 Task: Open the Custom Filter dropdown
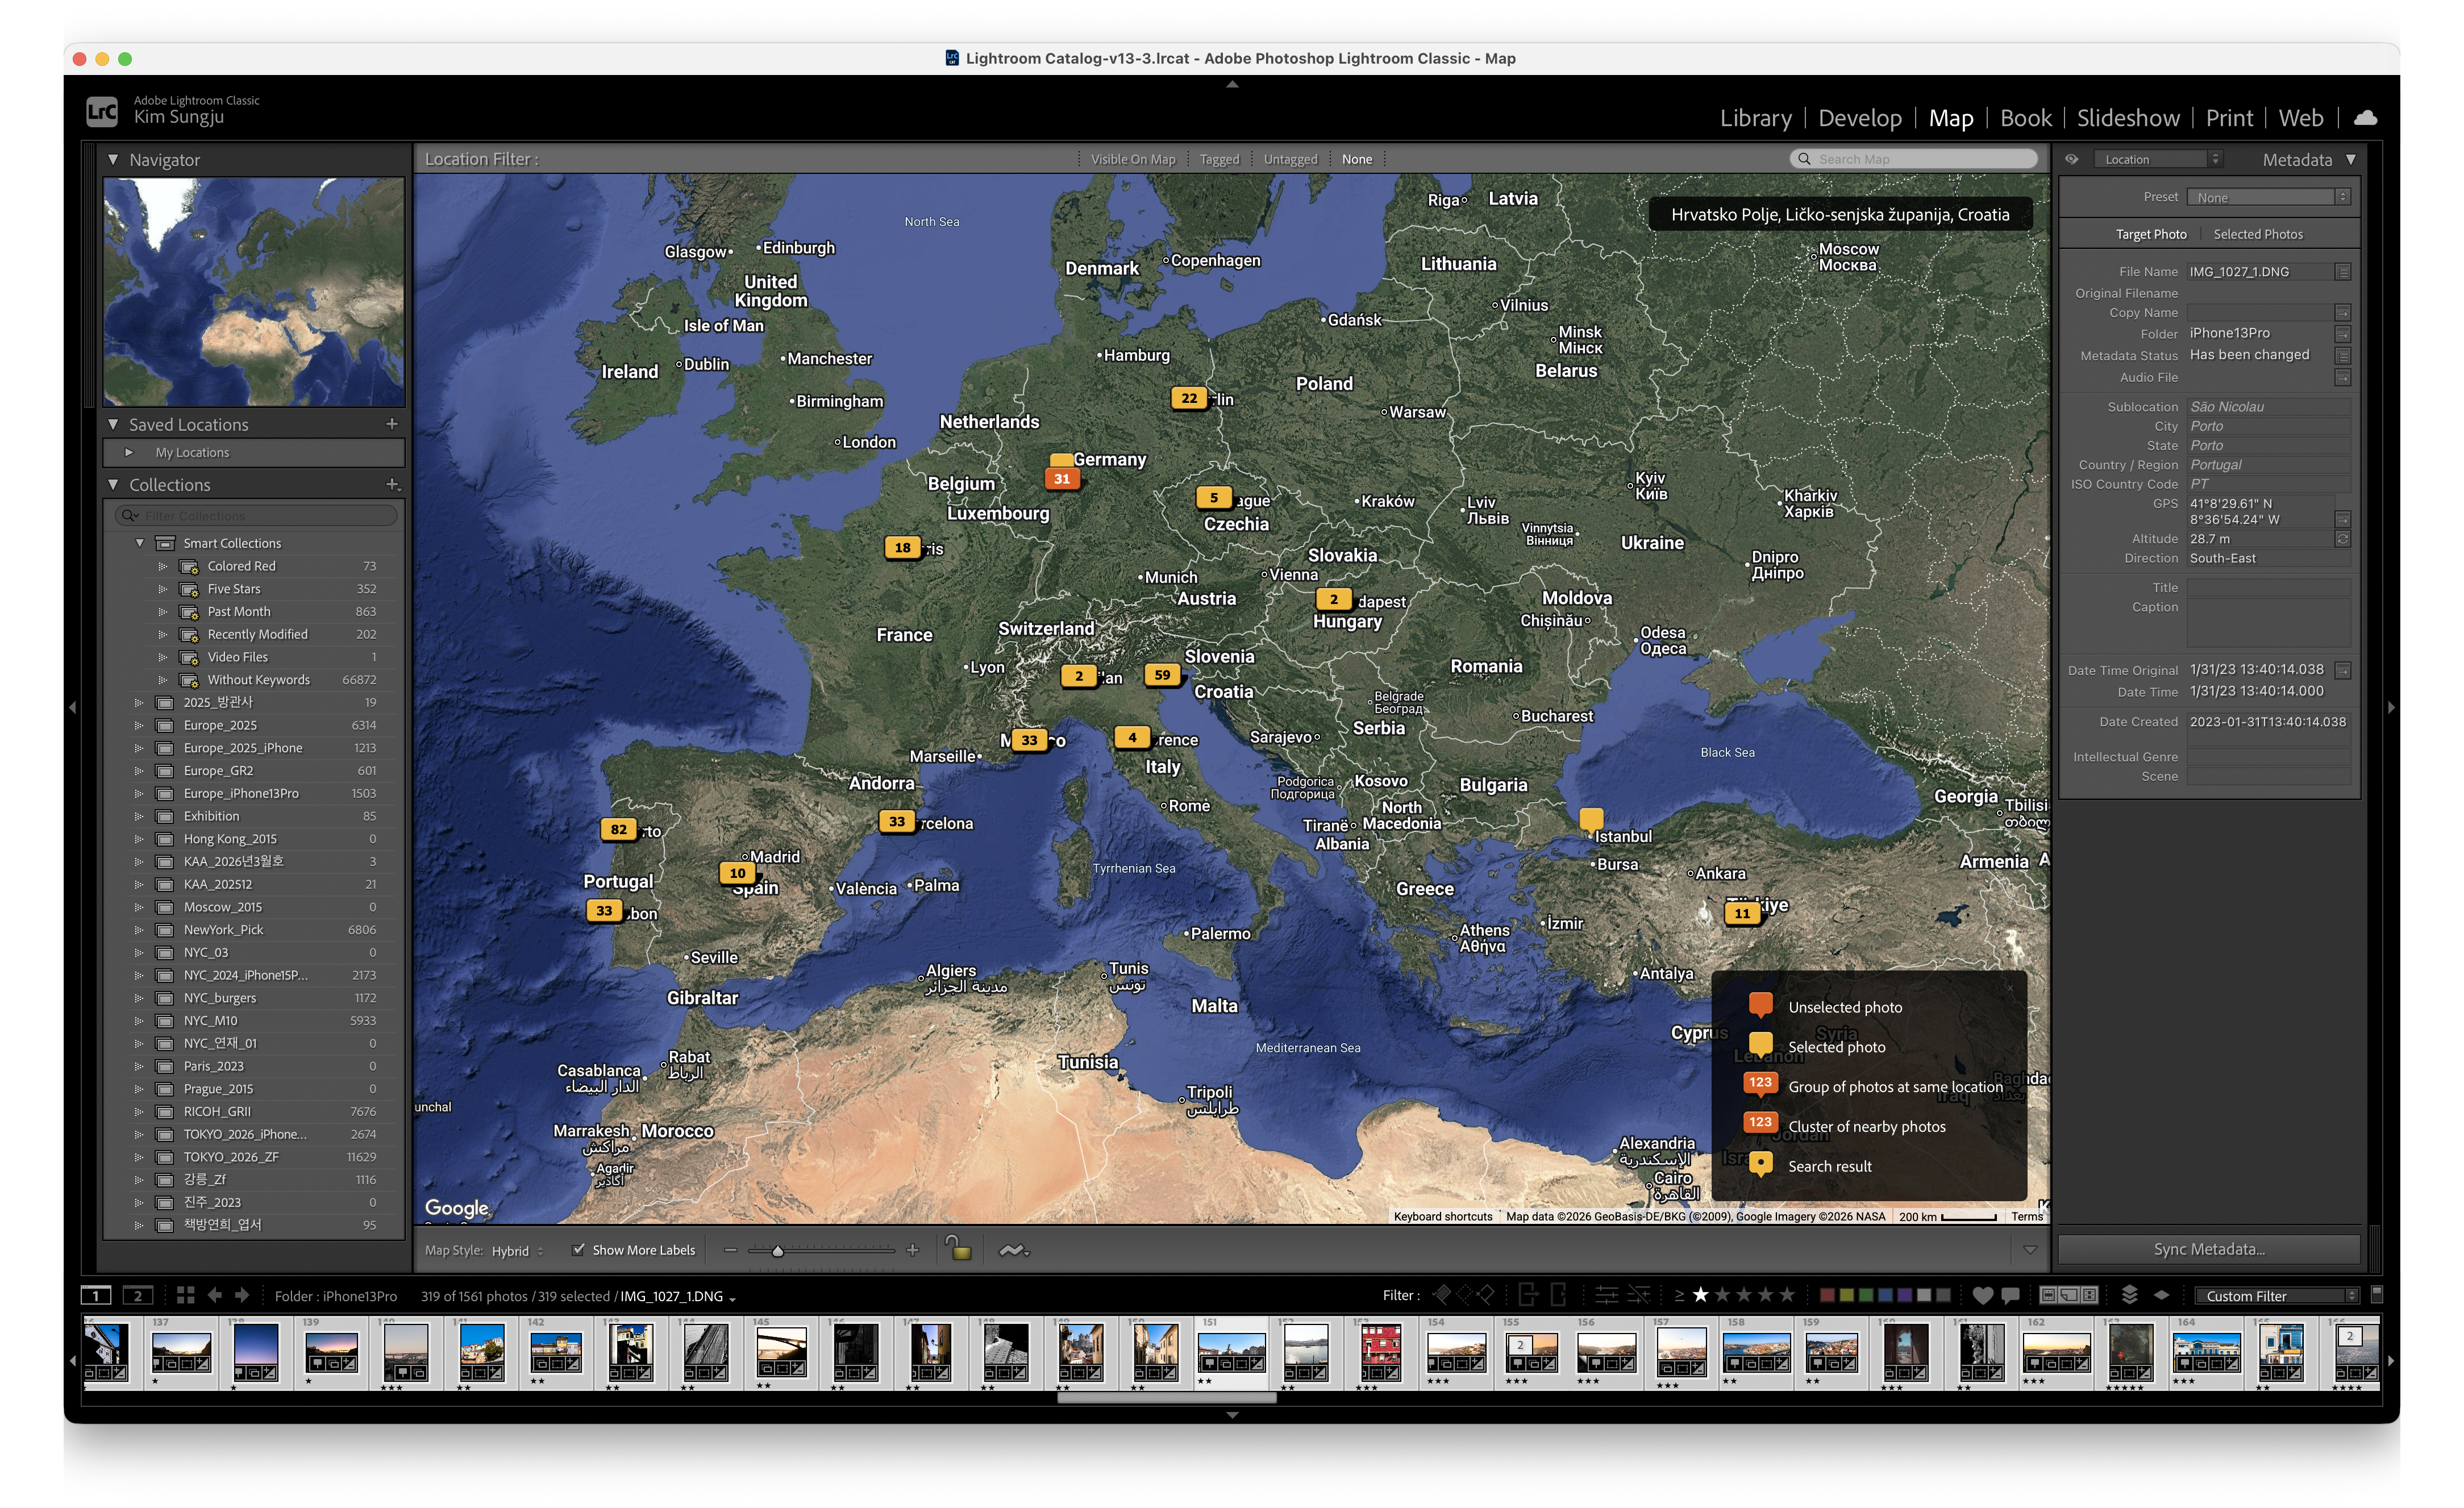point(2276,1296)
